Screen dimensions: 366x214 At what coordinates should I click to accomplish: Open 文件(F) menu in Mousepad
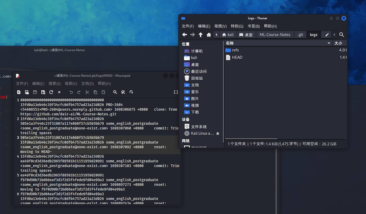click(22, 84)
